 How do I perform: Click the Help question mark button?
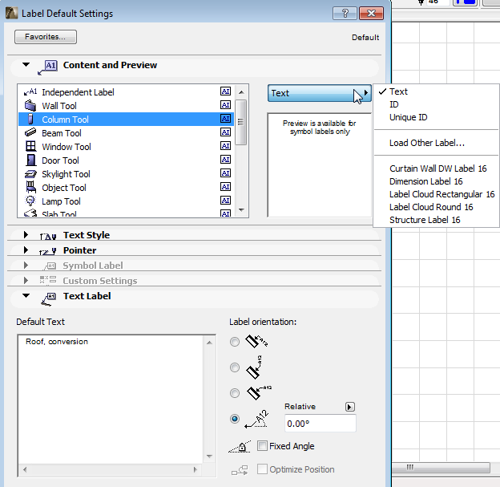tap(345, 14)
